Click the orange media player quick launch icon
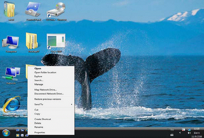The image size is (204, 138). [x=18, y=135]
